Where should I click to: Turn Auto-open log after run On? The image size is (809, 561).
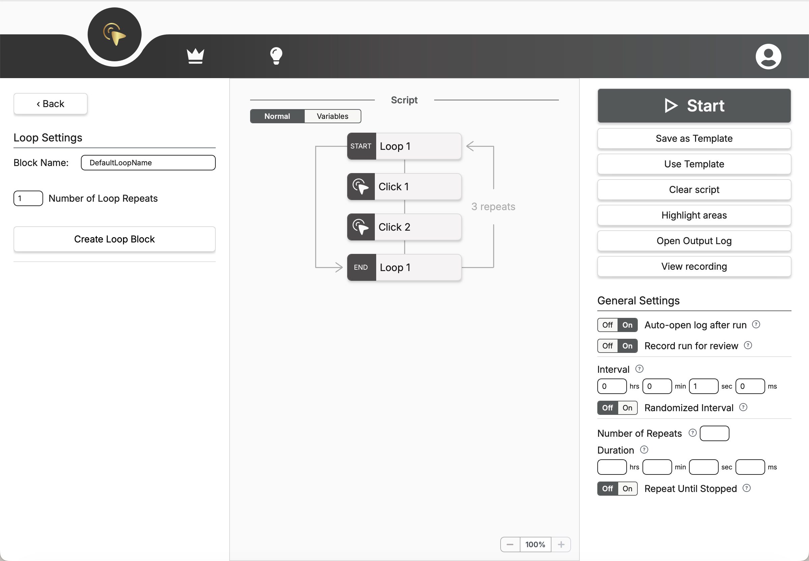point(627,325)
